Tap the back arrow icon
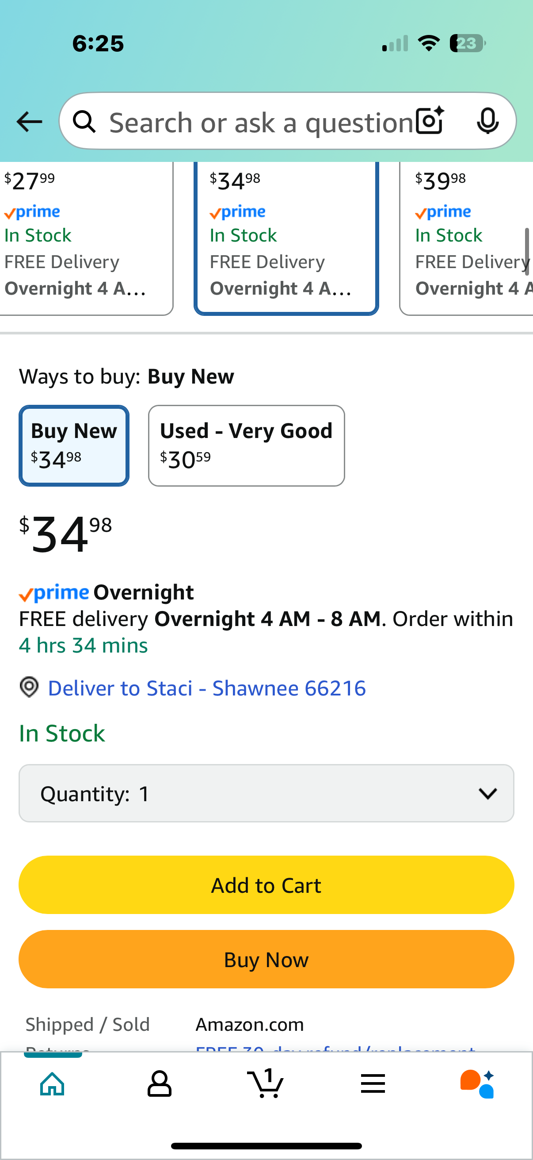This screenshot has height=1160, width=533. [29, 122]
